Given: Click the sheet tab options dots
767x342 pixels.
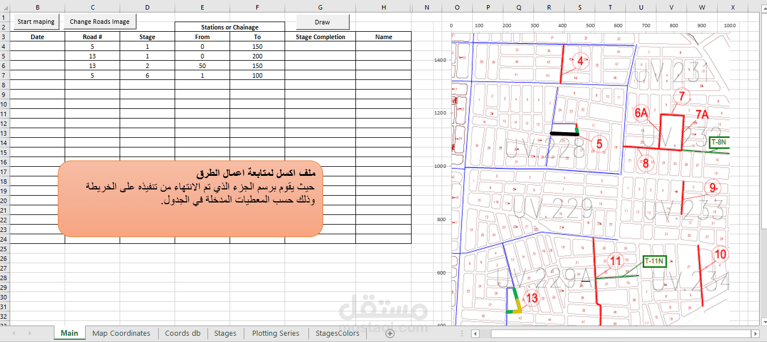Looking at the screenshot, I should click(x=462, y=333).
